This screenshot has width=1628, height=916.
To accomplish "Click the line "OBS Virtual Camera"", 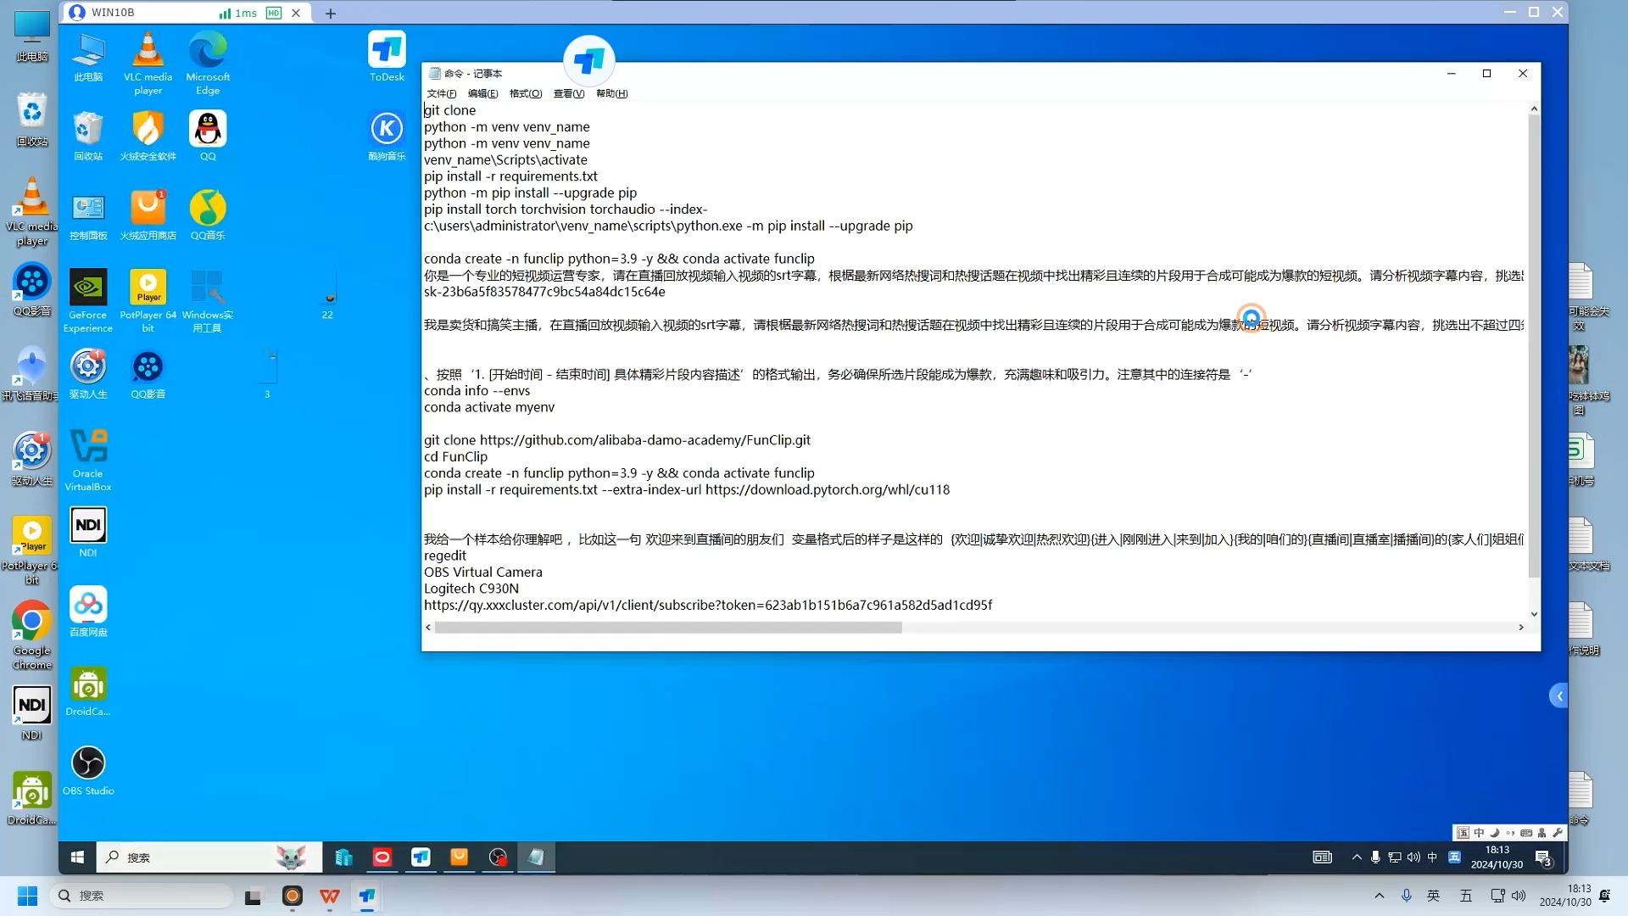I will coord(483,572).
